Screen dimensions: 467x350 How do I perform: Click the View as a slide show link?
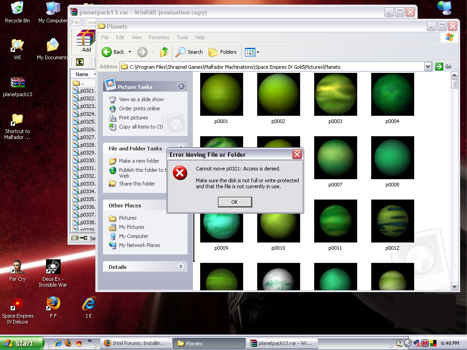(x=141, y=99)
